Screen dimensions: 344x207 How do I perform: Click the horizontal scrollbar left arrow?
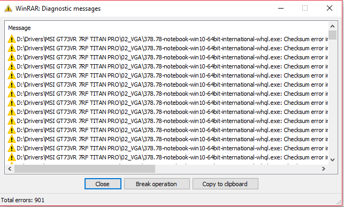[10, 168]
